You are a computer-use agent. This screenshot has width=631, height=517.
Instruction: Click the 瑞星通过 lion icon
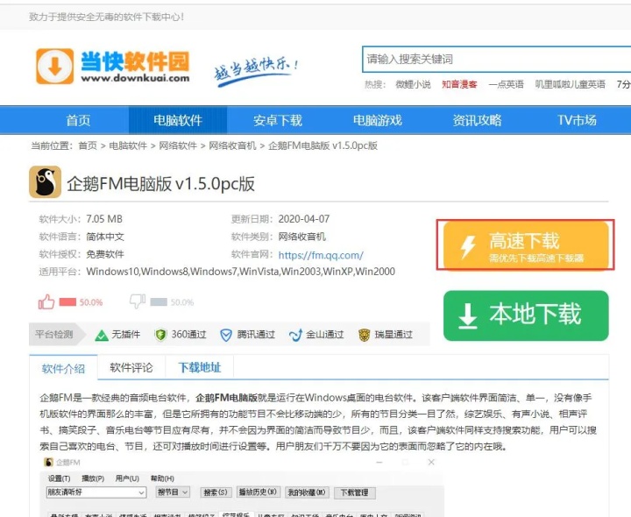pos(365,335)
